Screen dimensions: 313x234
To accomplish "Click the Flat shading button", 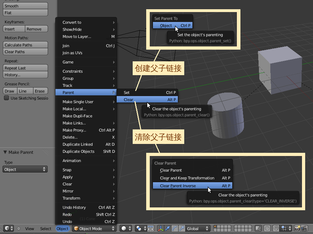I will [25, 13].
